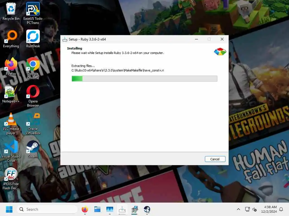
Task: Switch to Ruby installer taskbar button
Action: (x=122, y=209)
